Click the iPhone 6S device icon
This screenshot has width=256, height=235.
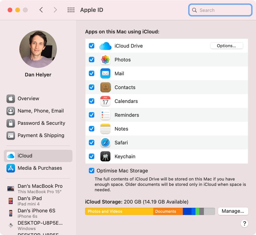tap(11, 213)
